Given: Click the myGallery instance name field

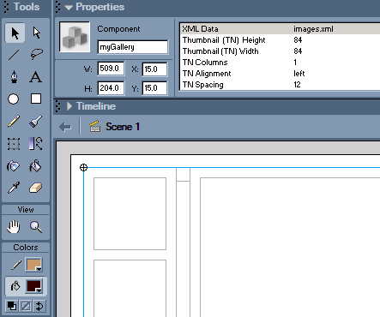Looking at the screenshot, I should pos(133,47).
